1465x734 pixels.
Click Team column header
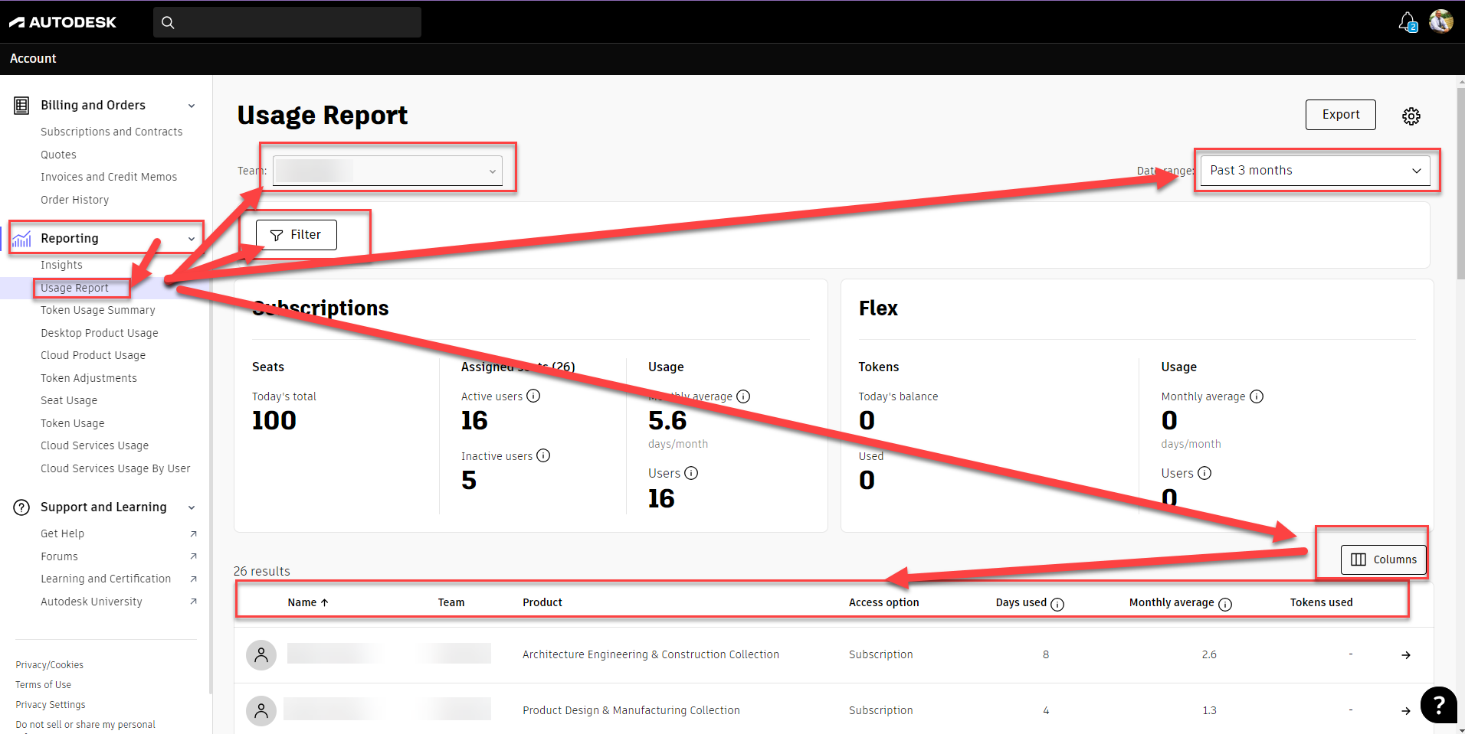point(451,602)
